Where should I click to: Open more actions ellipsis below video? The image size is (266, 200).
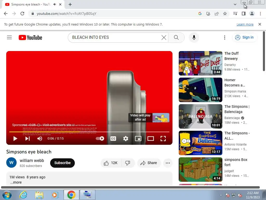coord(168,163)
